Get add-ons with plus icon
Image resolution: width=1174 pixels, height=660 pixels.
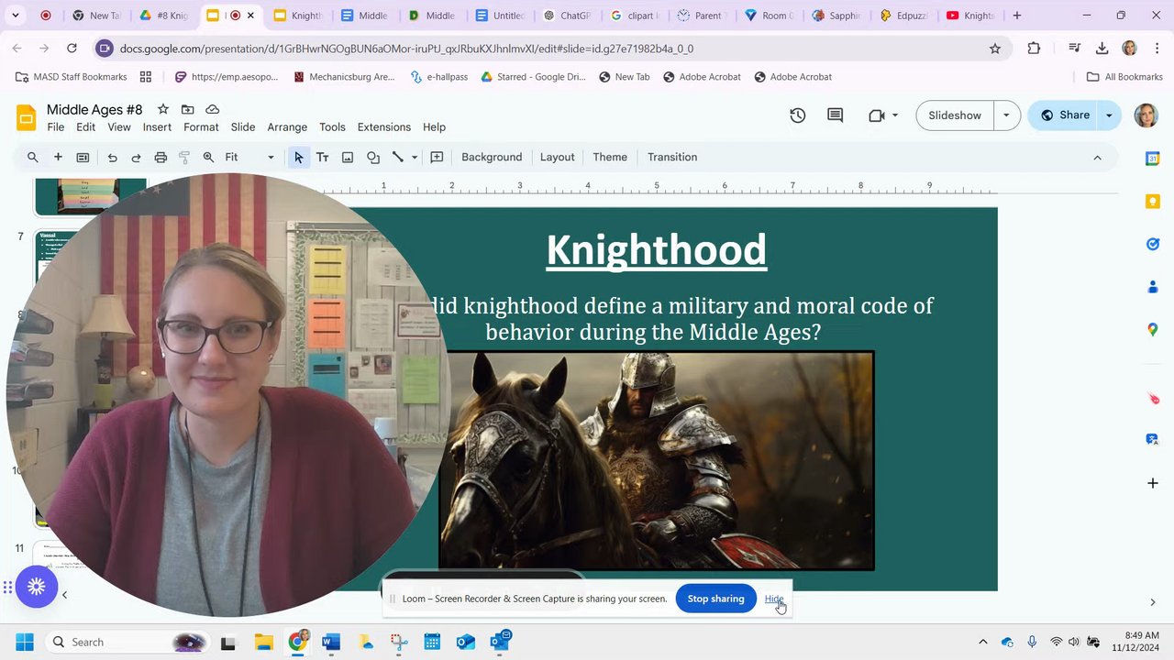1153,483
